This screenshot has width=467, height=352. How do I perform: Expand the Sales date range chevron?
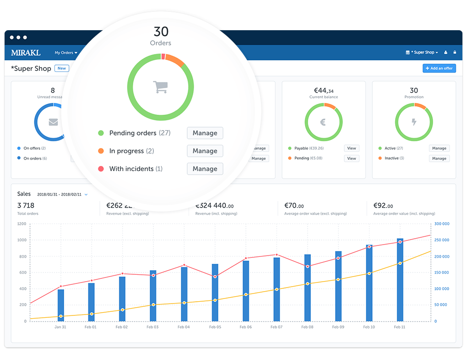coord(86,194)
